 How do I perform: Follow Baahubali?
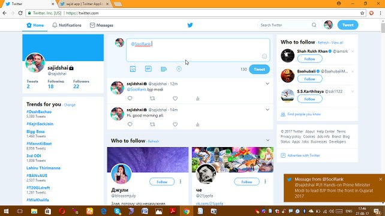point(309,79)
